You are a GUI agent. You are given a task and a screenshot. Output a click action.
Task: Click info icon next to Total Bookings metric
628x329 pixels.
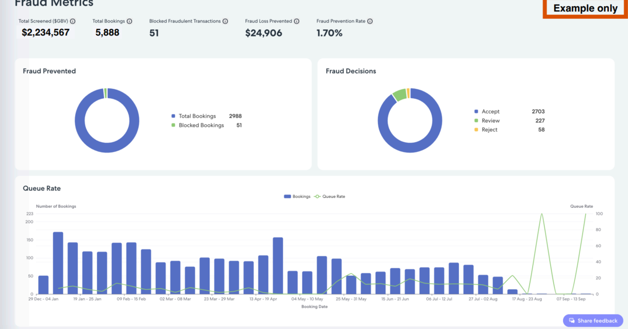129,21
